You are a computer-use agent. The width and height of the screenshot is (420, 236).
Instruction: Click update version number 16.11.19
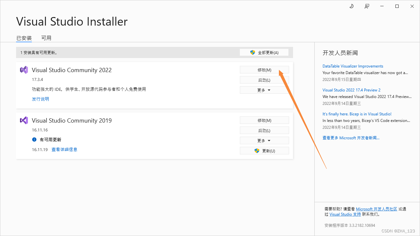click(40, 149)
